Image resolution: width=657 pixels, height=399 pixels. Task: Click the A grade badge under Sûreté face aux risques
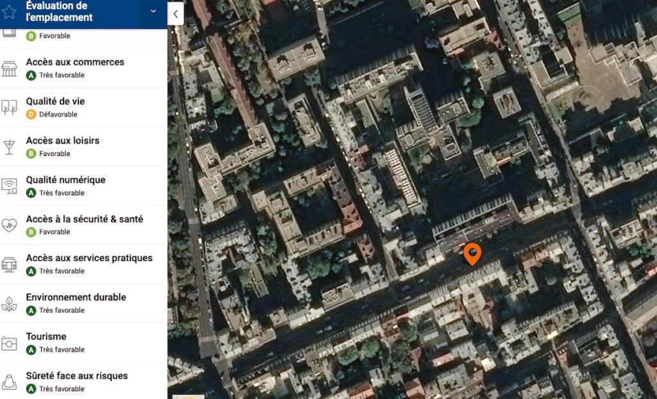pos(31,389)
